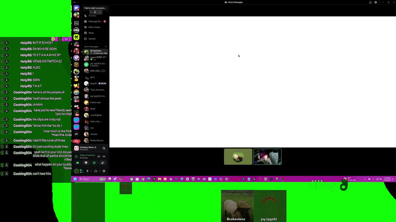The image size is (396, 222).
Task: Click the Video Connected status text
Action: [87, 155]
